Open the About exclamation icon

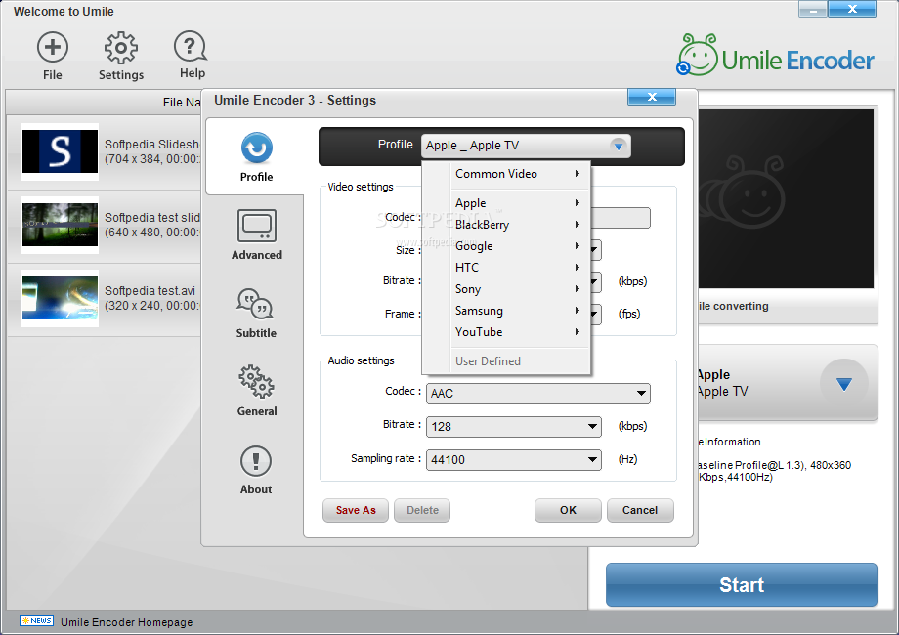[x=256, y=461]
